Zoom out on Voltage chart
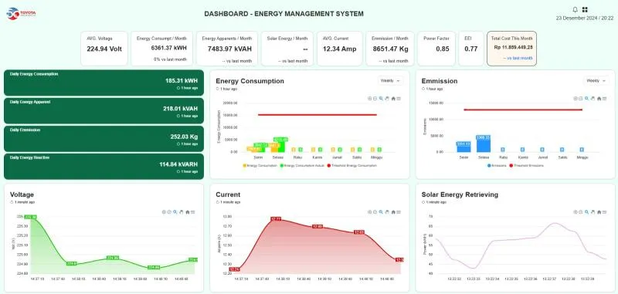Image resolution: width=618 pixels, height=294 pixels. click(169, 211)
